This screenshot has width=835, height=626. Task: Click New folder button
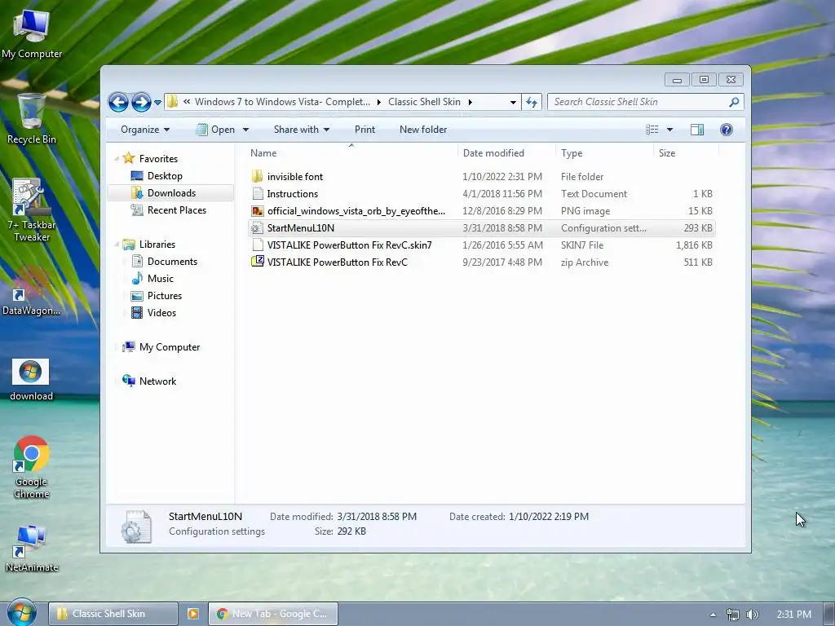(x=423, y=130)
